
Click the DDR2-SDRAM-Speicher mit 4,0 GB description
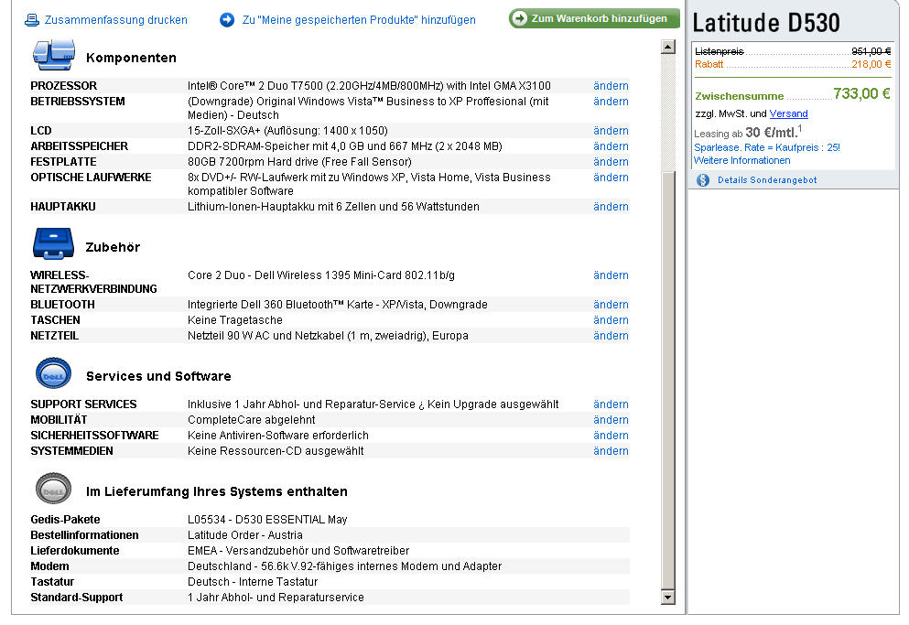pos(345,146)
